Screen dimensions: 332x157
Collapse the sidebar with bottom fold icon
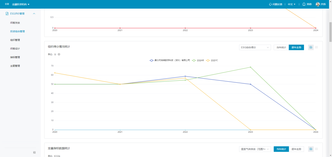click(34, 152)
